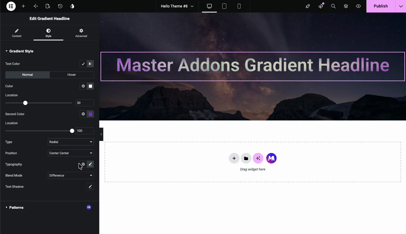Click Master Addons badge beside Patterns

tap(89, 207)
